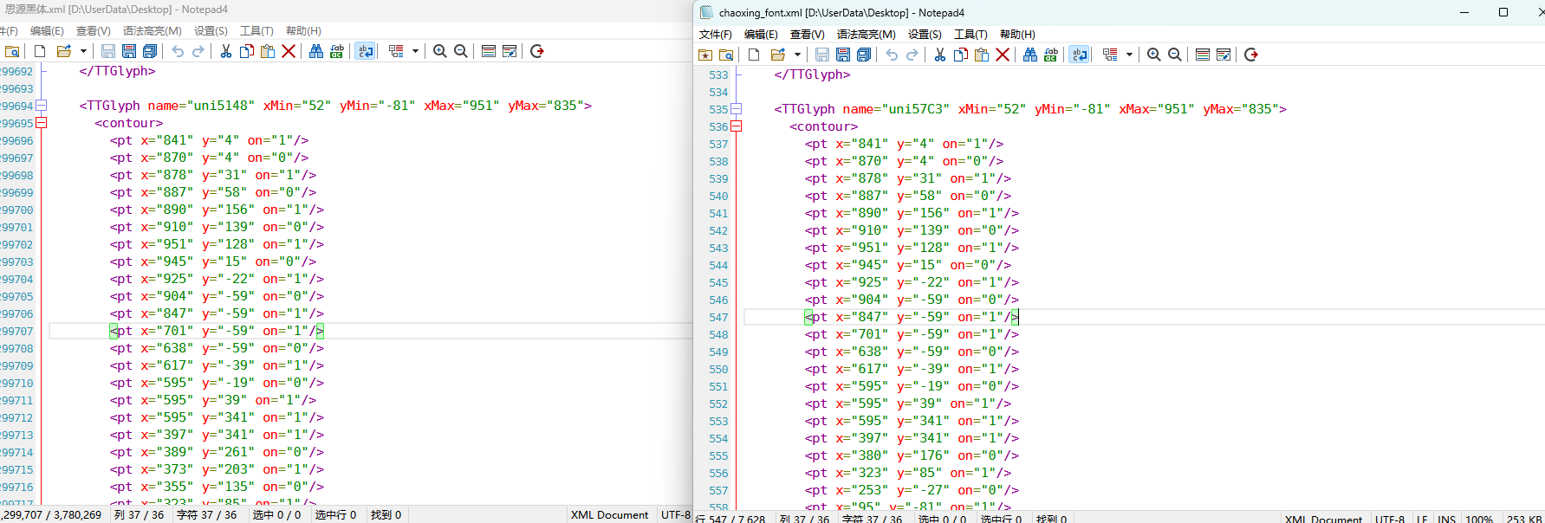1545x523 pixels.
Task: Click Cut scissors icon in chaoxing_font.xml window
Action: (940, 55)
